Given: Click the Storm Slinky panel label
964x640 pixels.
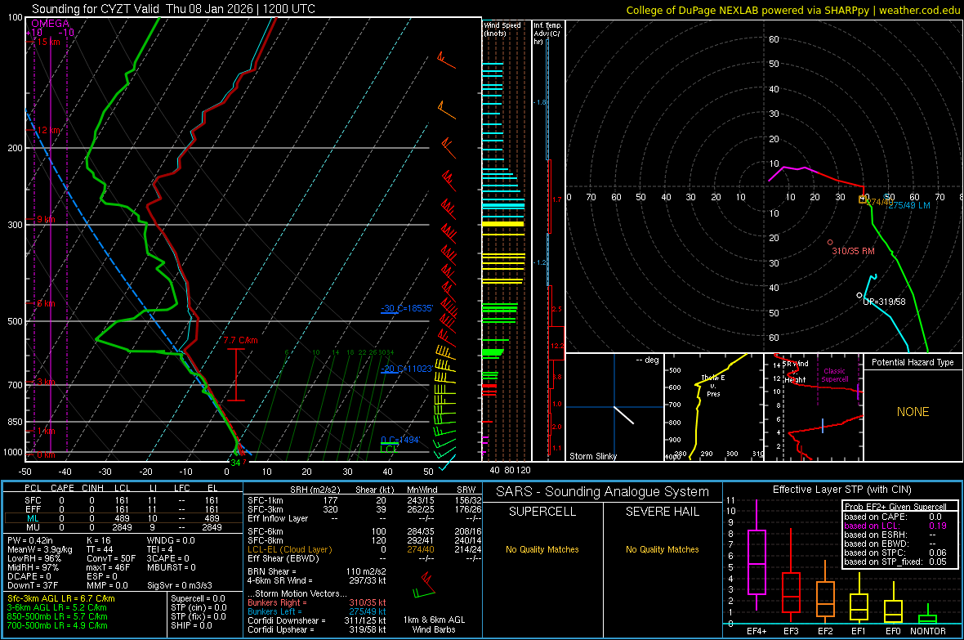Looking at the screenshot, I should 592,456.
